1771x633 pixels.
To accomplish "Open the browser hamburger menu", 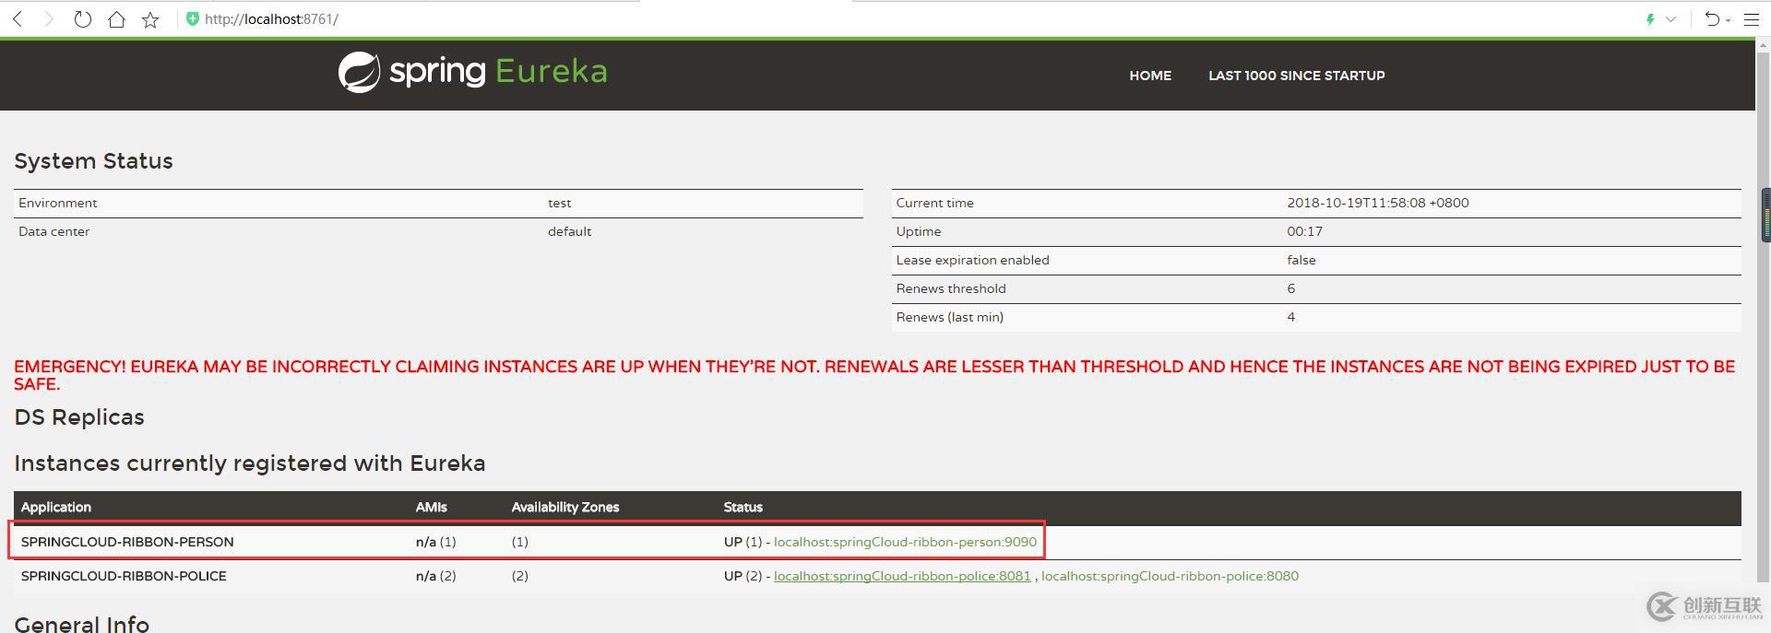I will (x=1752, y=18).
